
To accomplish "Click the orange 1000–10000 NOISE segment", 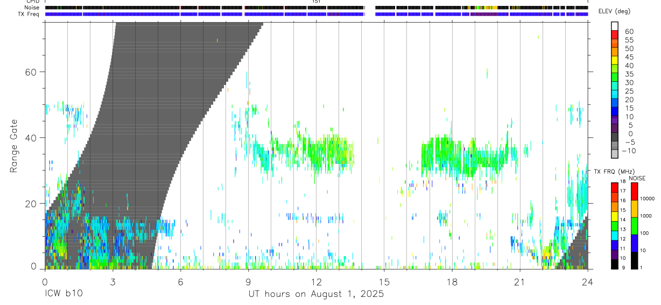I will pos(635,208).
